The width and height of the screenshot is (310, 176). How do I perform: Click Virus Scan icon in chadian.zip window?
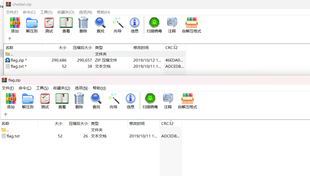click(154, 23)
